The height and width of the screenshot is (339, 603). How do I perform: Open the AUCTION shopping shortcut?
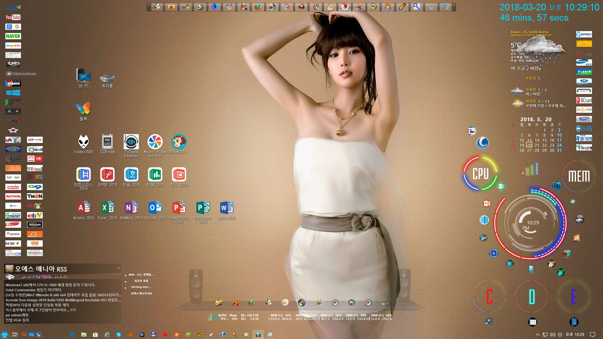(13, 196)
